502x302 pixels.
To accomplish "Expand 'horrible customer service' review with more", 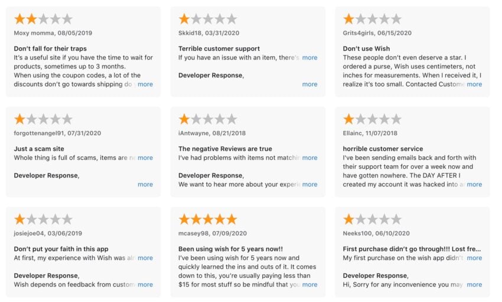I will coord(474,185).
